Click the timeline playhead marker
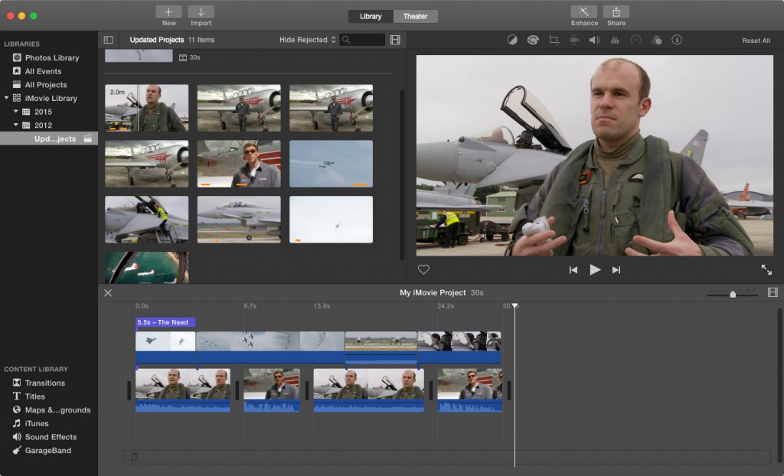This screenshot has width=784, height=476. (515, 305)
